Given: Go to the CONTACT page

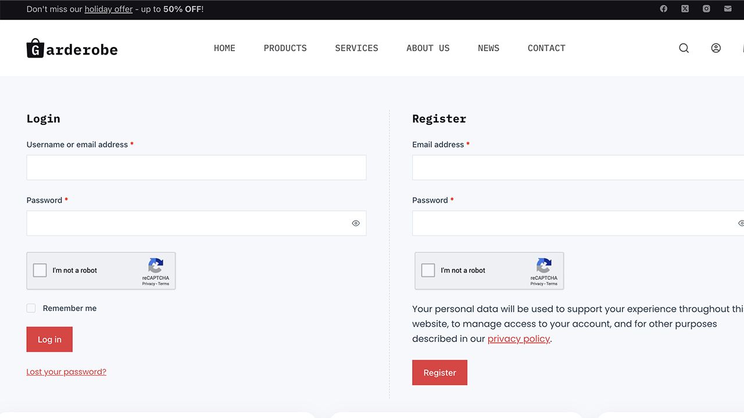Looking at the screenshot, I should point(546,48).
